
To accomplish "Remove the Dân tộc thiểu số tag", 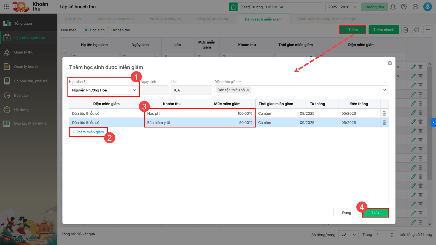I will 248,90.
